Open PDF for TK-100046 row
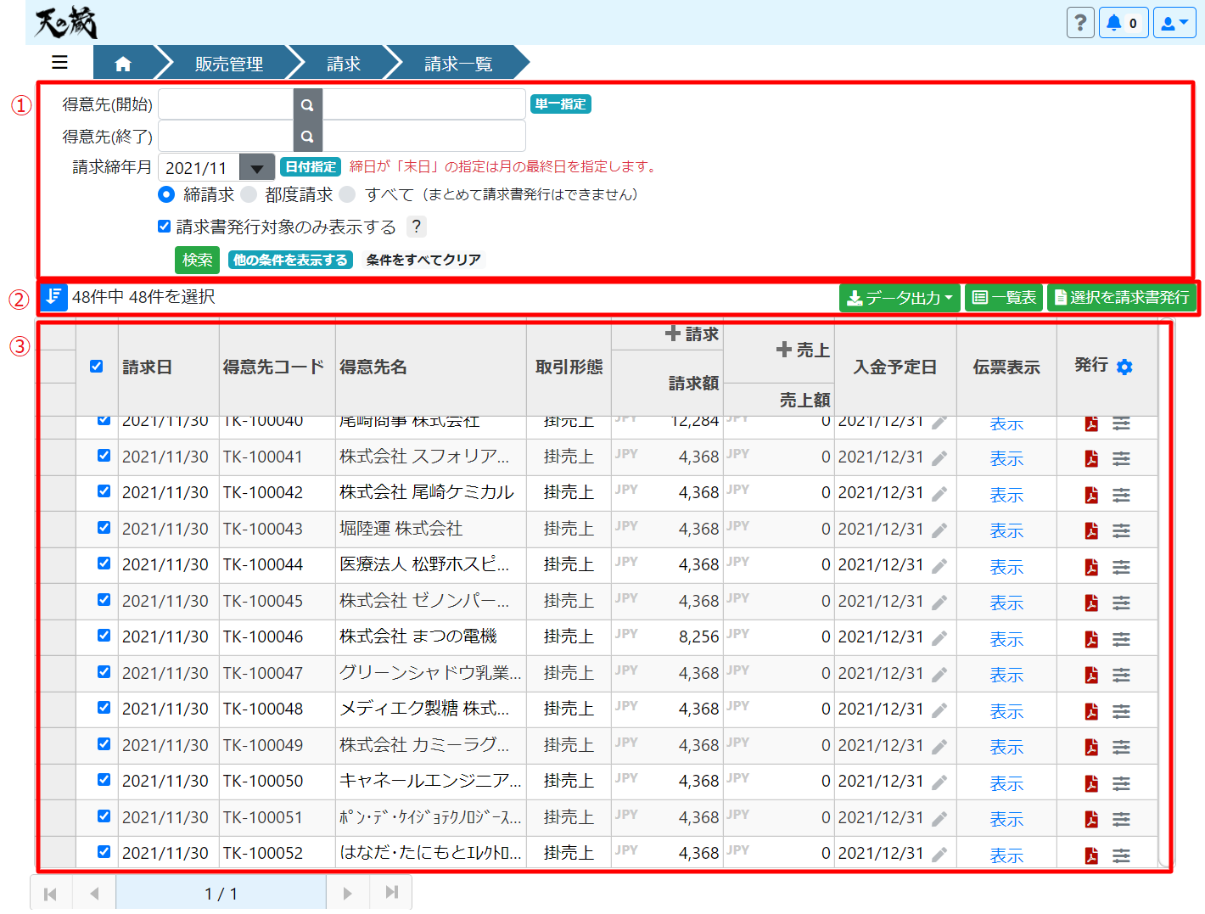This screenshot has height=914, width=1205. pyautogui.click(x=1091, y=639)
